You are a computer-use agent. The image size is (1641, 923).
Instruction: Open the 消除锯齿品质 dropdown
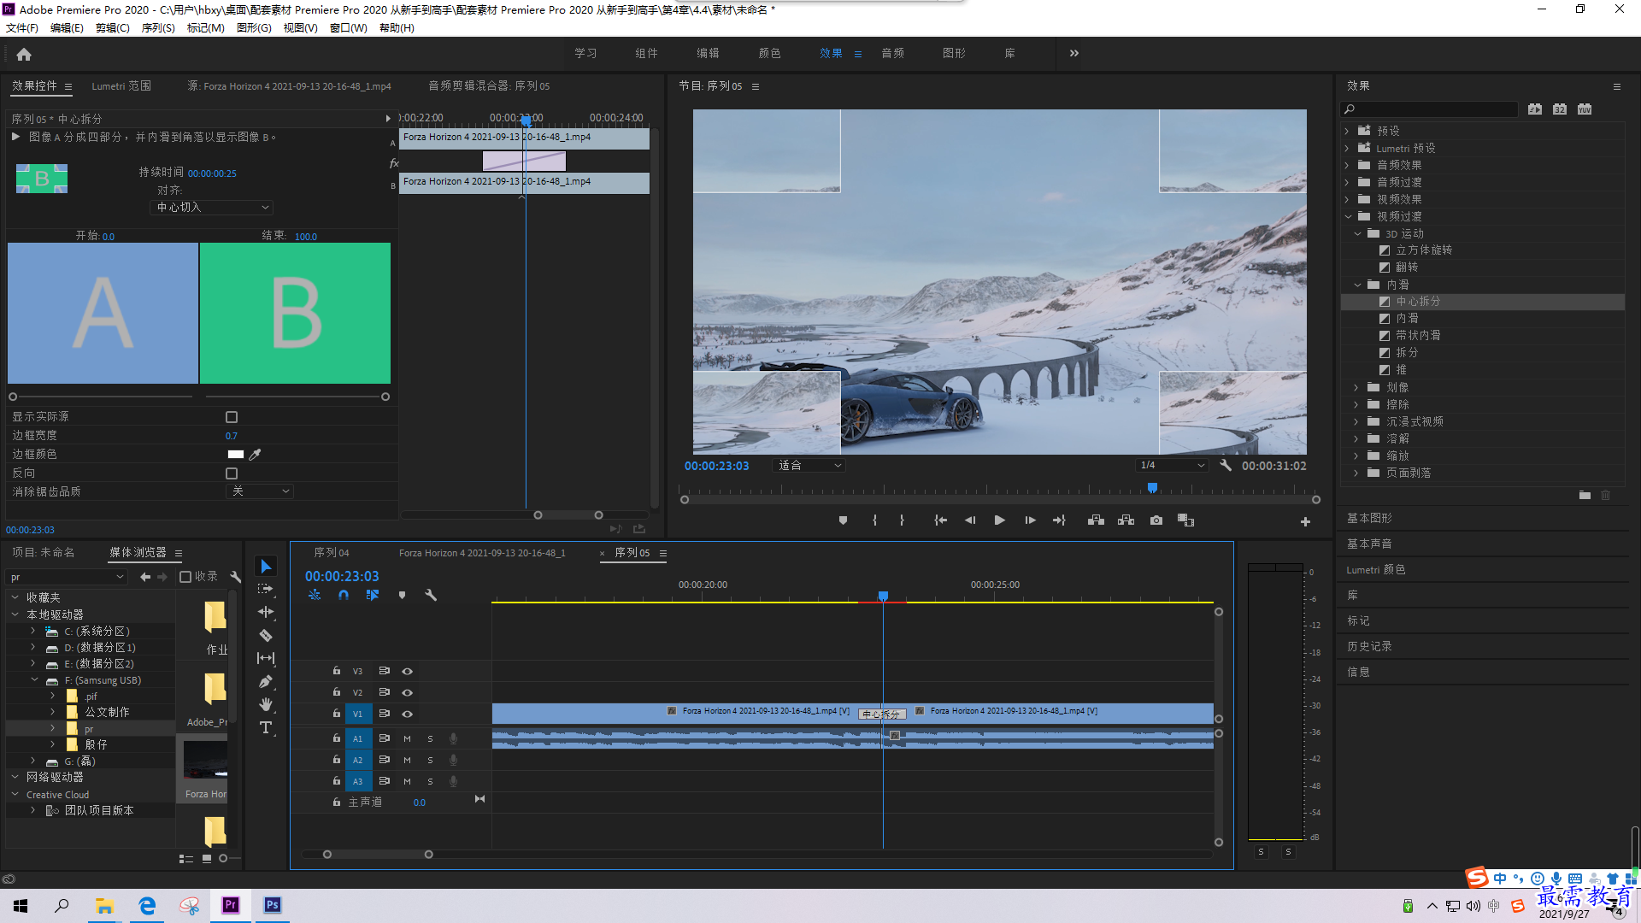click(260, 491)
